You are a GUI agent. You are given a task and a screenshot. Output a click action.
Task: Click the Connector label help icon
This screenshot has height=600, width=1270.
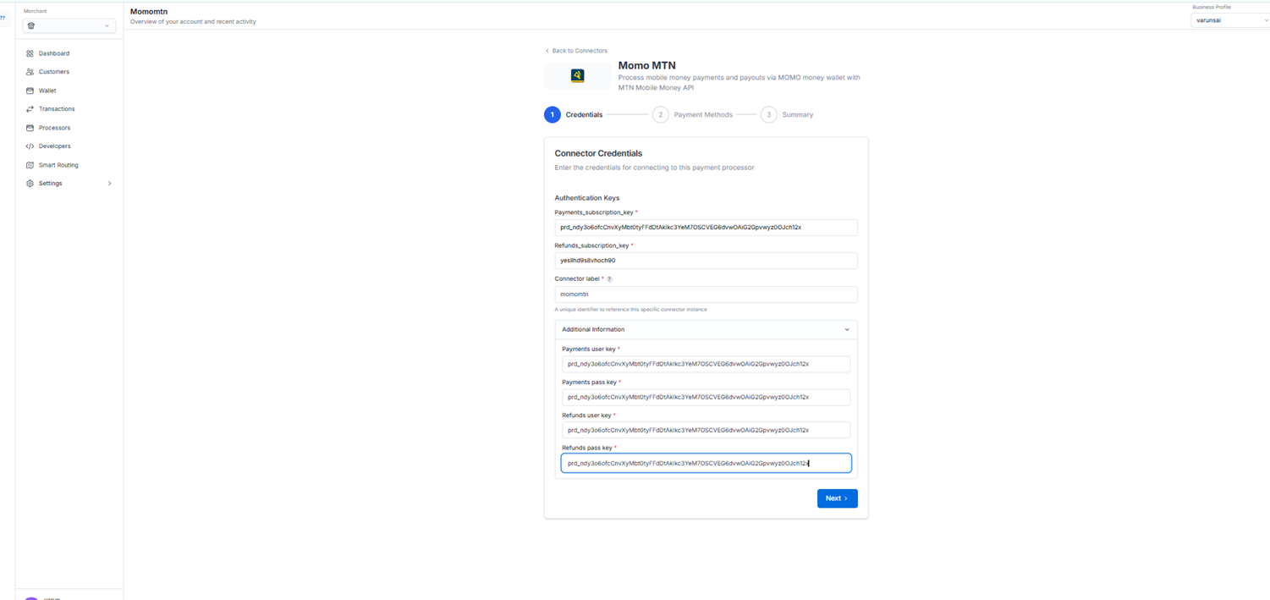pyautogui.click(x=609, y=279)
